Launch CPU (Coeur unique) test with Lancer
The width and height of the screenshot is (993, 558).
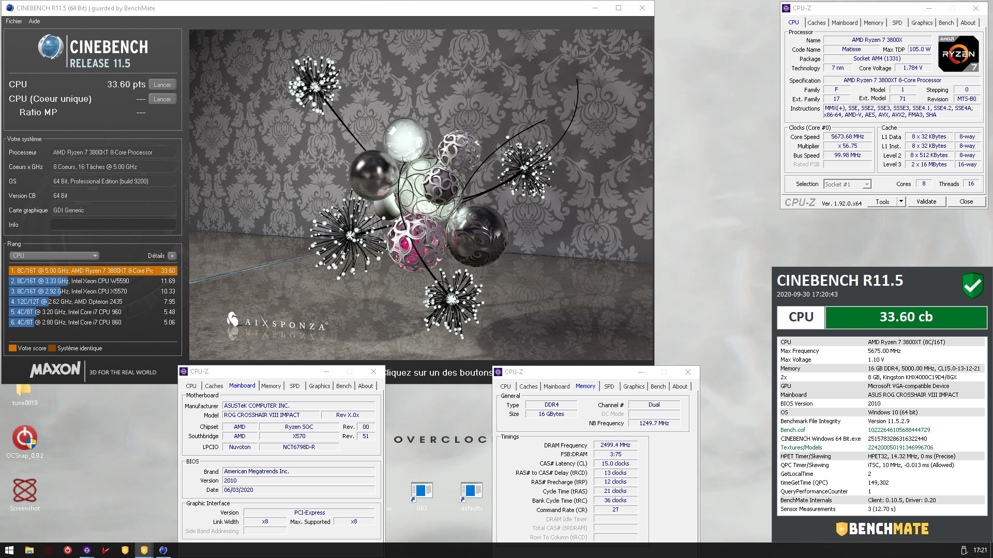(162, 99)
